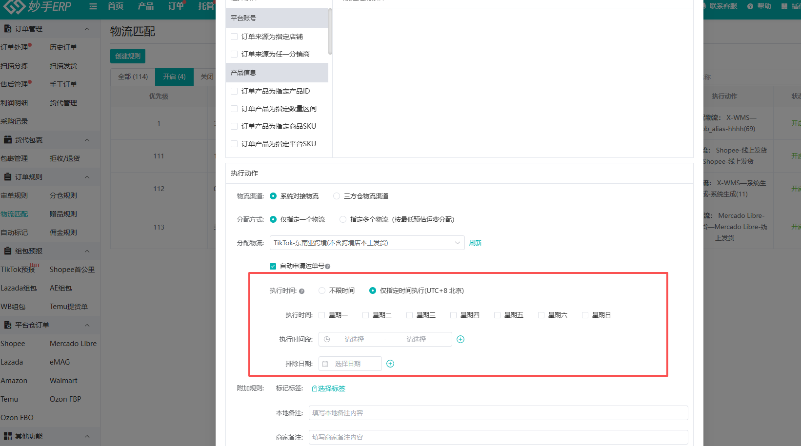Click the tag icon 选择标签
Screen dimensions: 801x446
pos(315,388)
